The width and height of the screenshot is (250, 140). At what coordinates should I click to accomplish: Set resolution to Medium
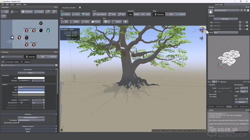pyautogui.click(x=137, y=14)
